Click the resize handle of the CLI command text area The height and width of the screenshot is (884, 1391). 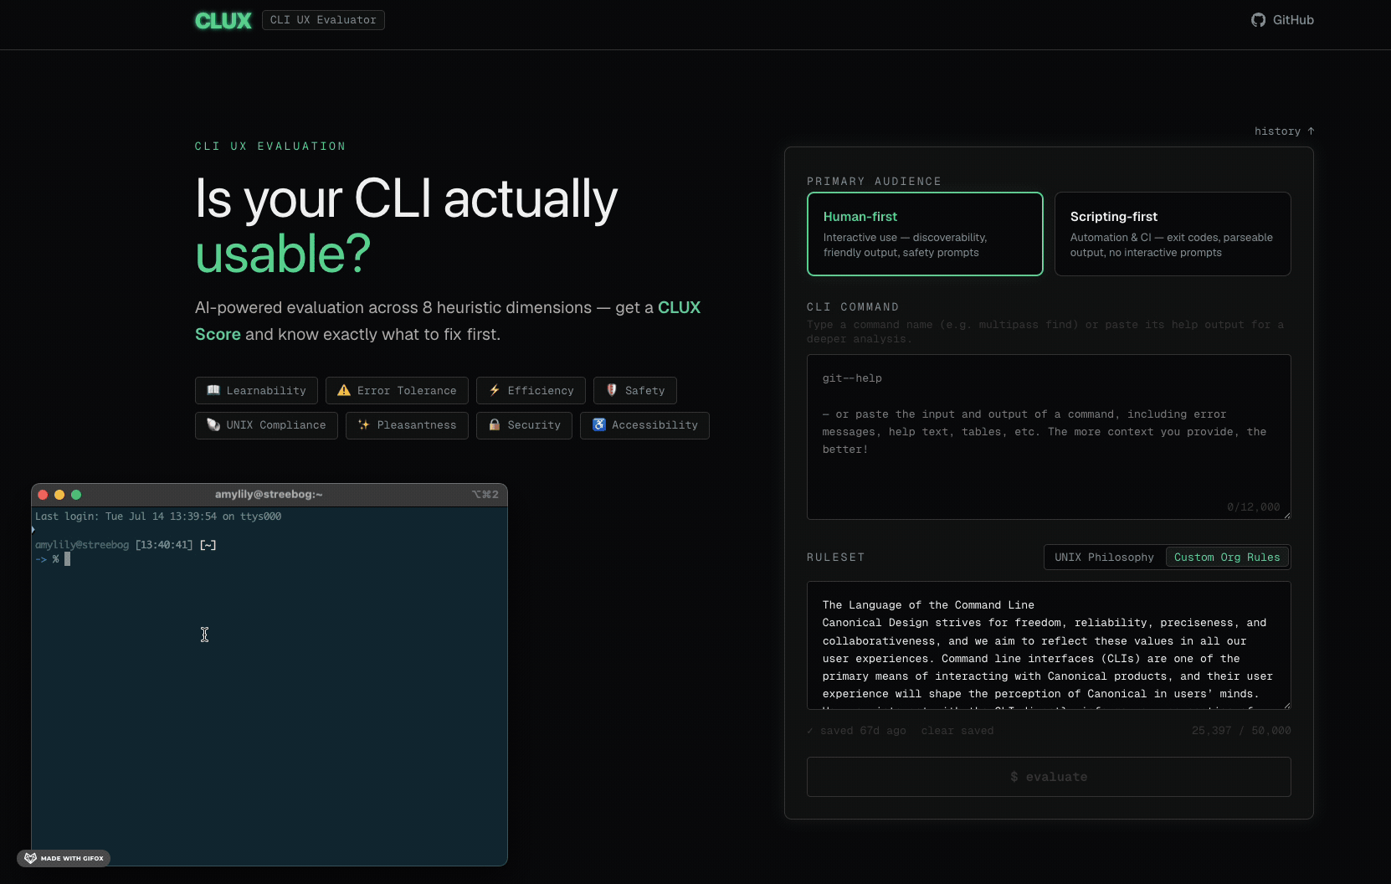point(1286,515)
